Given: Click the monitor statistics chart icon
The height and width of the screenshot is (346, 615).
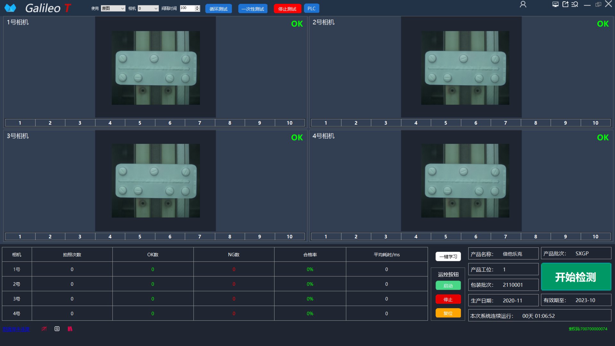Looking at the screenshot, I should pos(555,4).
